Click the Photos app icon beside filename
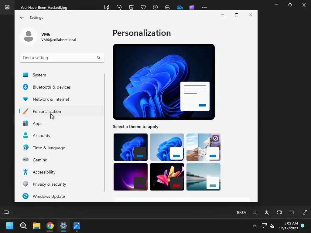Image resolution: width=311 pixels, height=233 pixels. pyautogui.click(x=7, y=7)
